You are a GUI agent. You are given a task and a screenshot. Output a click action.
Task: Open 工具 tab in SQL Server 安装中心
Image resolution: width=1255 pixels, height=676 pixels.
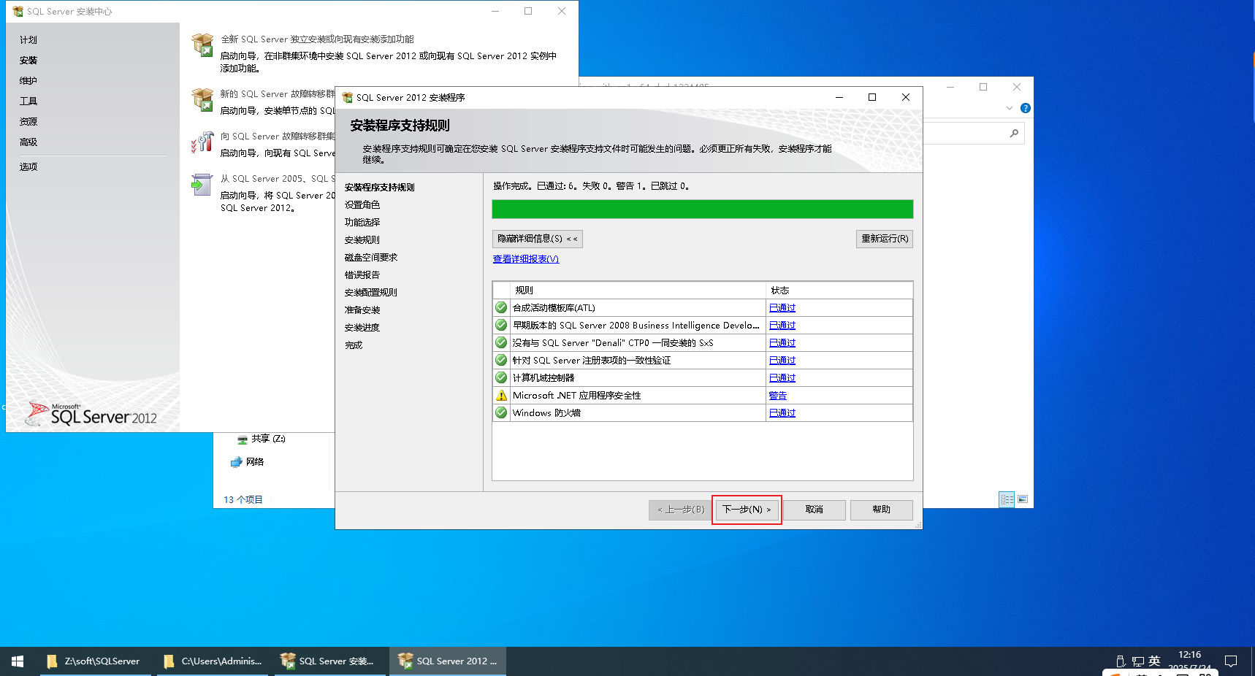(x=28, y=101)
